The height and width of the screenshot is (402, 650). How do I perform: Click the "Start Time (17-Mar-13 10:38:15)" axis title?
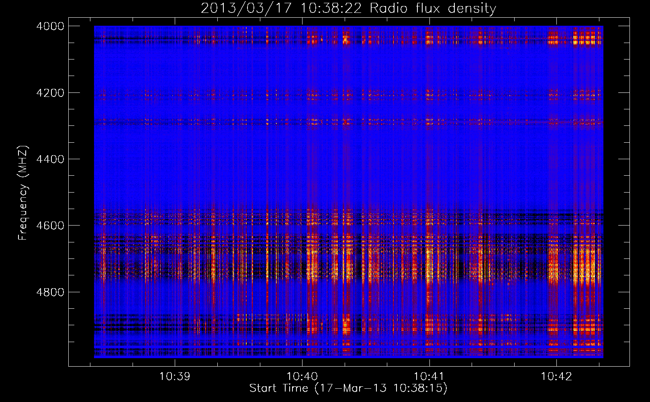click(348, 388)
